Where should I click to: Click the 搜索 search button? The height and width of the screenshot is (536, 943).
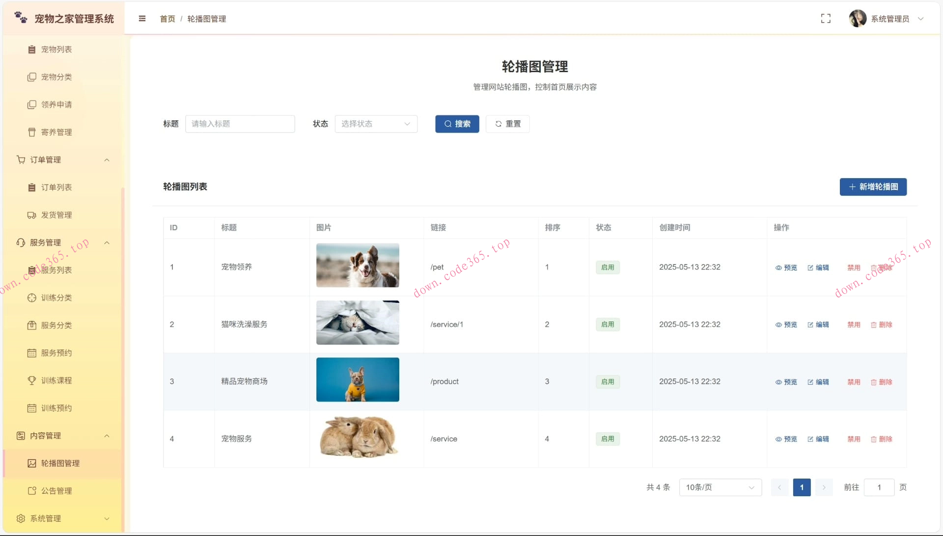click(x=457, y=124)
